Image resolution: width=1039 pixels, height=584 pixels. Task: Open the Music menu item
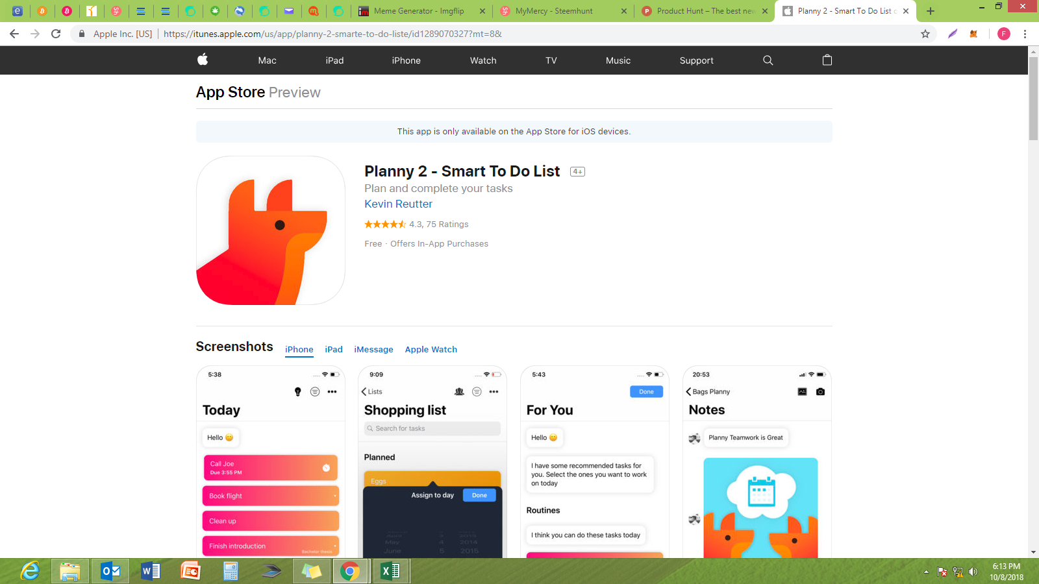pyautogui.click(x=618, y=60)
